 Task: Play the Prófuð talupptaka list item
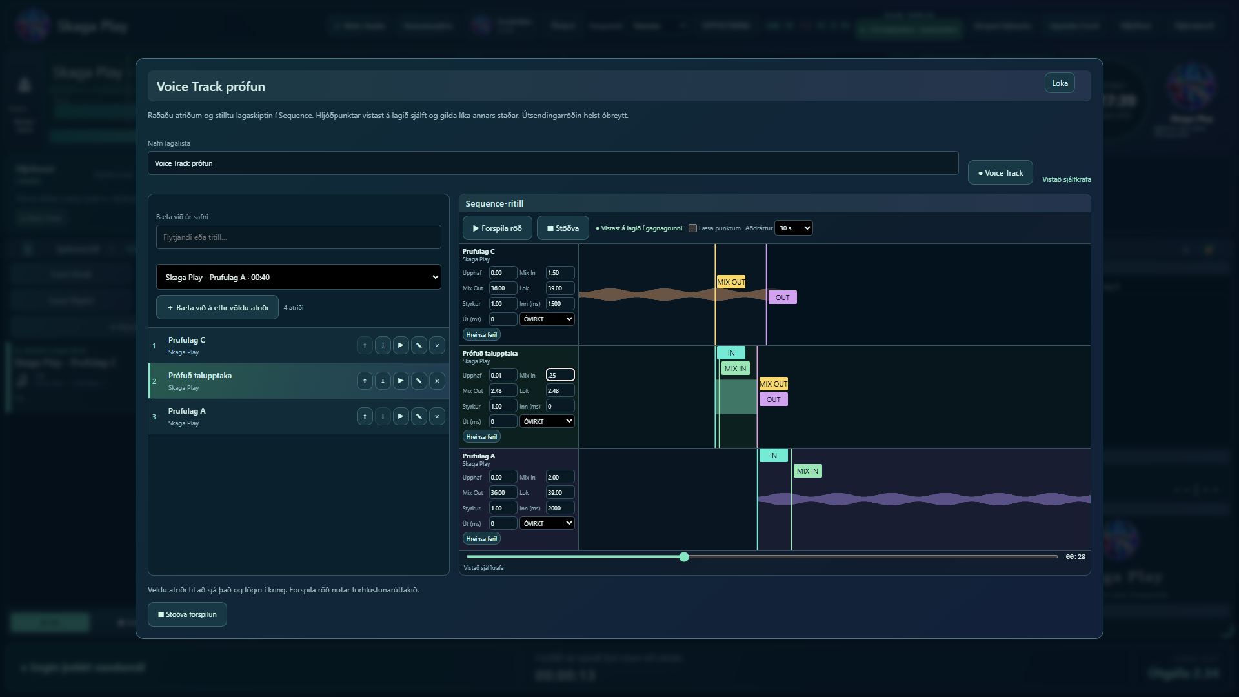(401, 381)
